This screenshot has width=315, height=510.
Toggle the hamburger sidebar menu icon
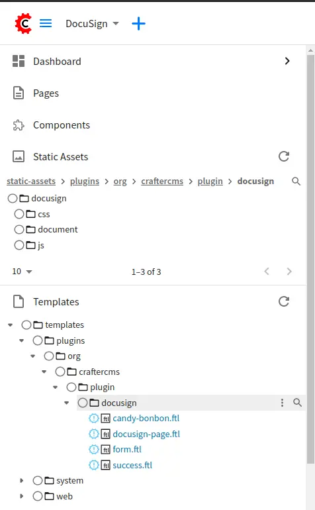tap(46, 23)
